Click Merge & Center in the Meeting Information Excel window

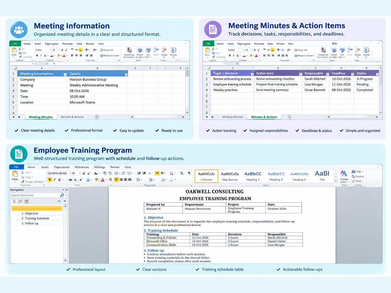pos(110,55)
